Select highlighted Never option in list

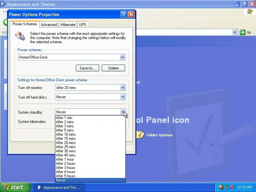point(91,180)
